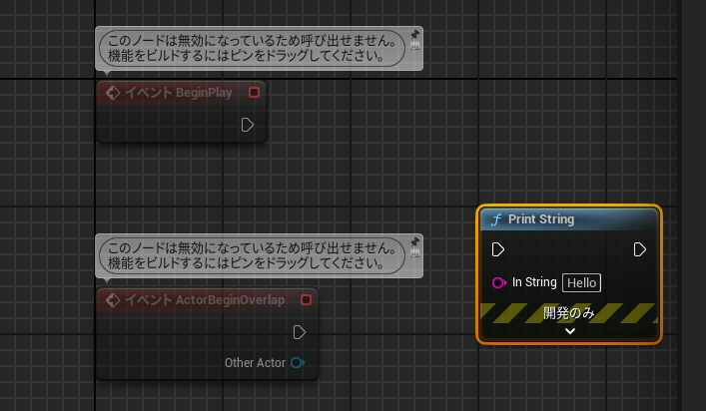Toggle ActorBeginOverlap comment bubble visibility
Viewport: 706px width, 411px height.
click(415, 254)
